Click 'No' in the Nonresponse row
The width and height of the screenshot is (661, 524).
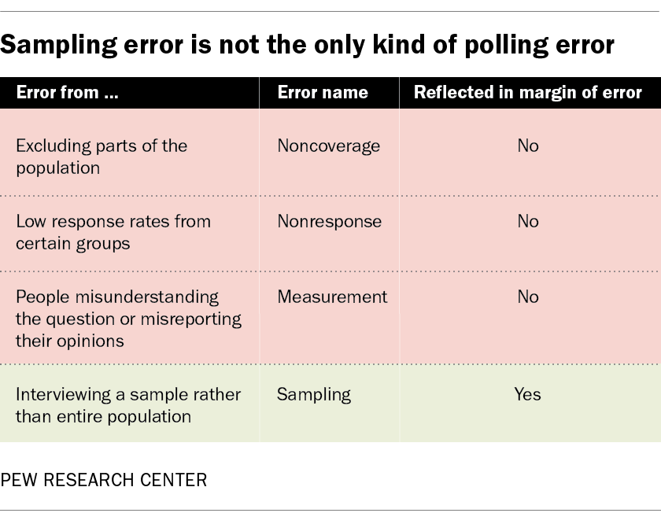coord(528,221)
